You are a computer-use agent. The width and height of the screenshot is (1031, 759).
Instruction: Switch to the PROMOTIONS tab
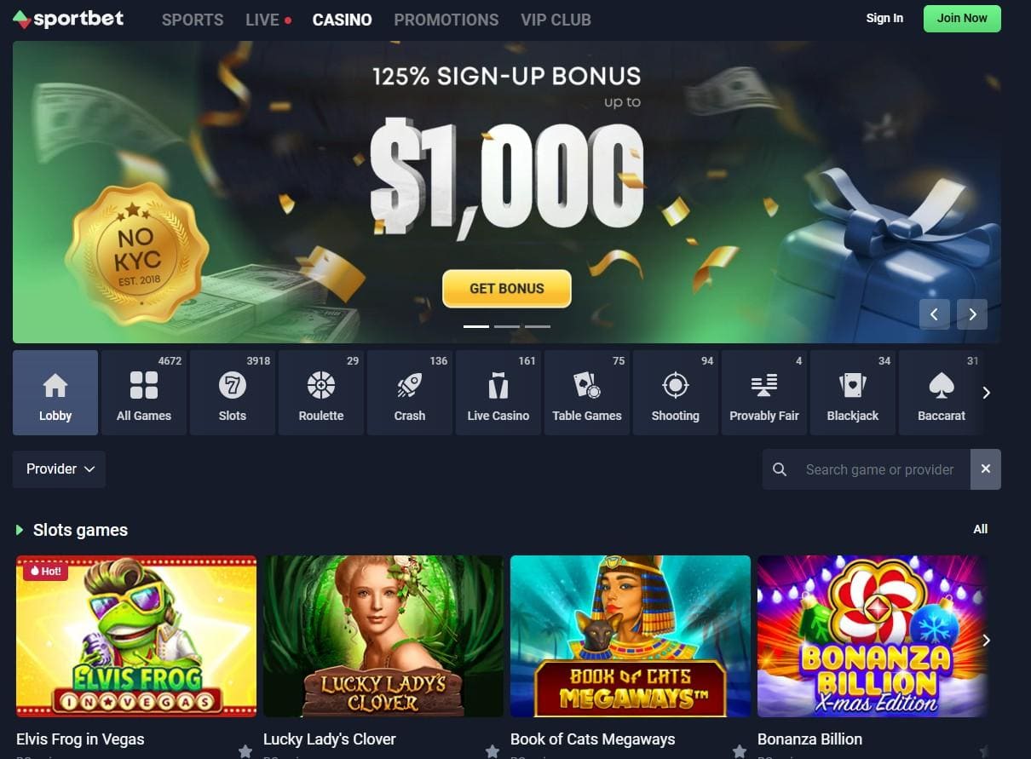446,20
